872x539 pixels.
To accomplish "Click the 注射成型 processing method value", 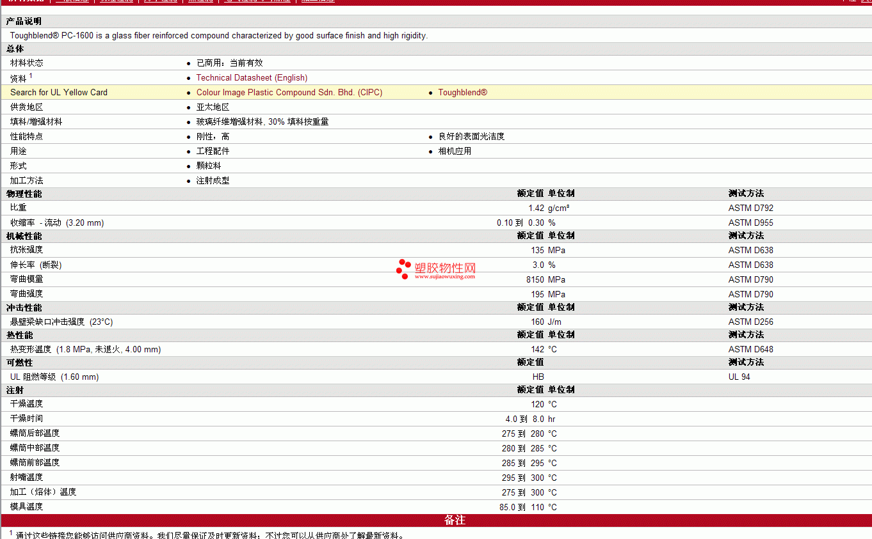I will click(x=213, y=180).
